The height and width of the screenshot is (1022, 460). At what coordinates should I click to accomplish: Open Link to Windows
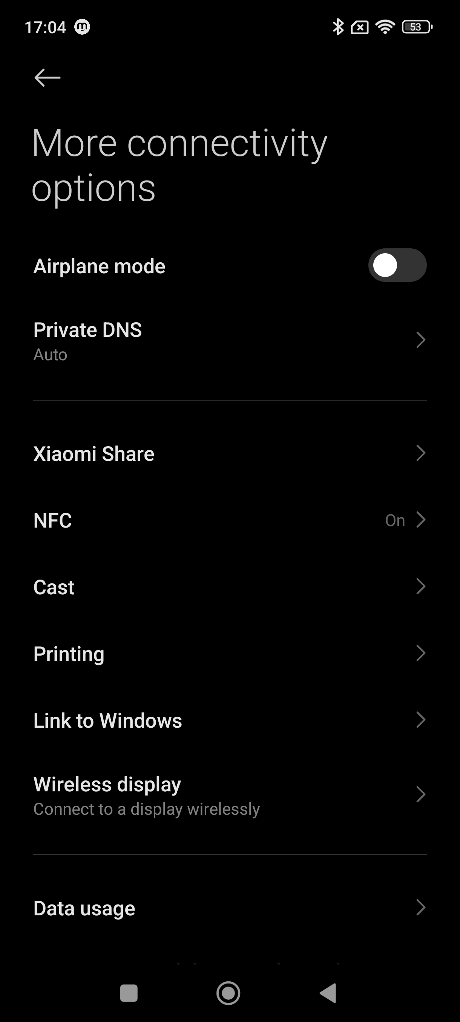(107, 721)
